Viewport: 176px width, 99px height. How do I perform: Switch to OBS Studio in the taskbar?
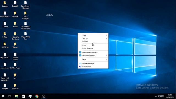click(x=43, y=96)
